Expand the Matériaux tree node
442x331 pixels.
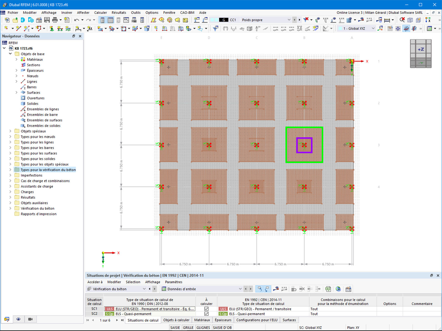pos(16,59)
